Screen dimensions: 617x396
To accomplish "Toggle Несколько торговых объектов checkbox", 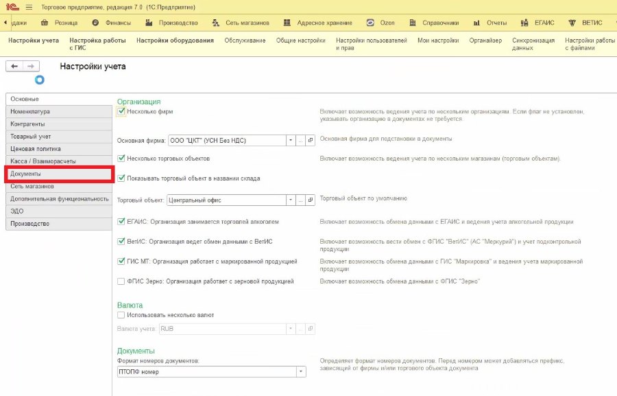I will point(121,159).
